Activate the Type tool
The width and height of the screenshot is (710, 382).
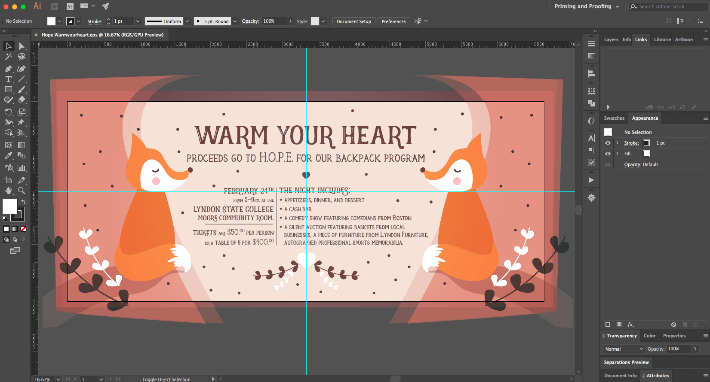tap(8, 79)
